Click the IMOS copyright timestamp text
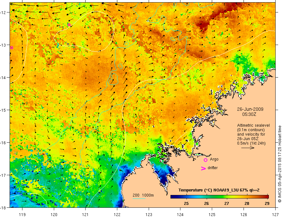282x217 pixels. point(279,164)
